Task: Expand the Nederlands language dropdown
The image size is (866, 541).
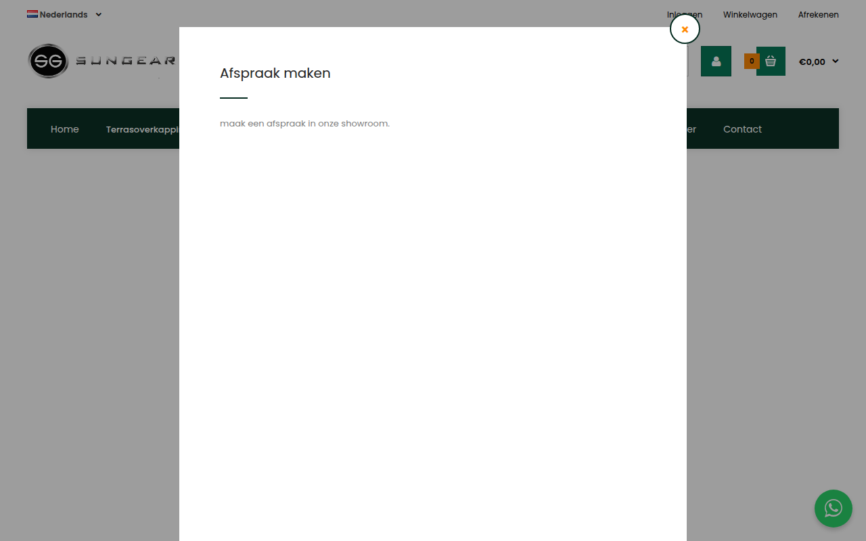Action: [64, 14]
